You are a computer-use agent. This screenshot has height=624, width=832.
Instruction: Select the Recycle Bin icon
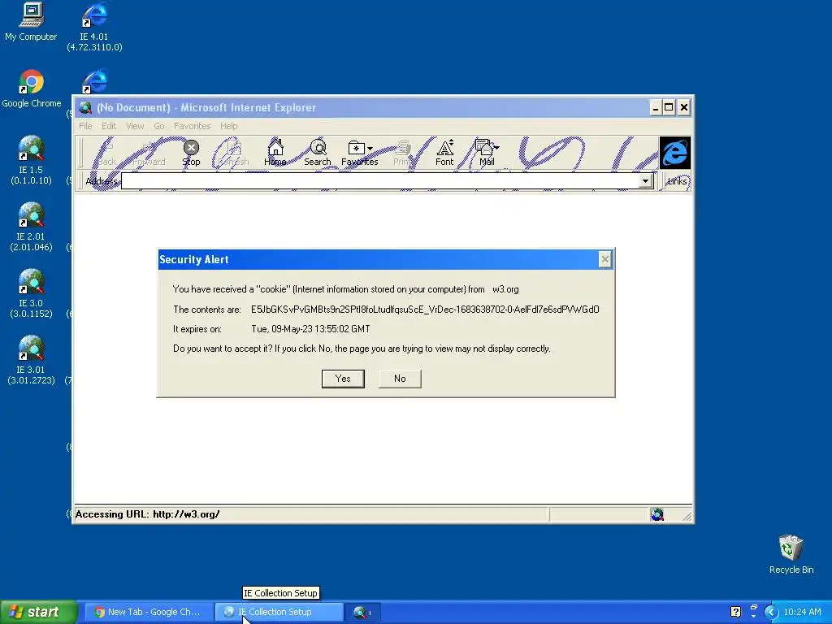(791, 554)
